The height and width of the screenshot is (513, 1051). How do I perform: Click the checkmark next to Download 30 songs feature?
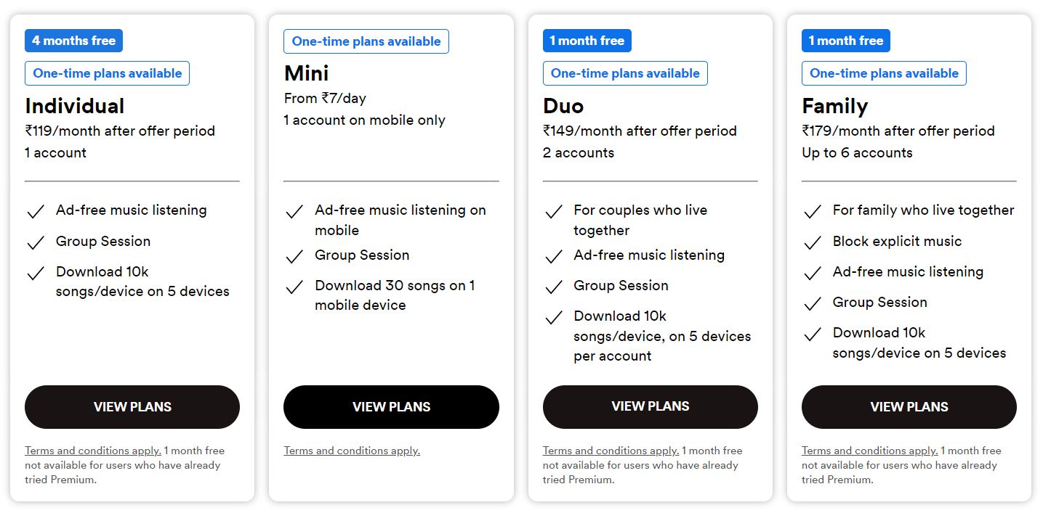pos(294,287)
